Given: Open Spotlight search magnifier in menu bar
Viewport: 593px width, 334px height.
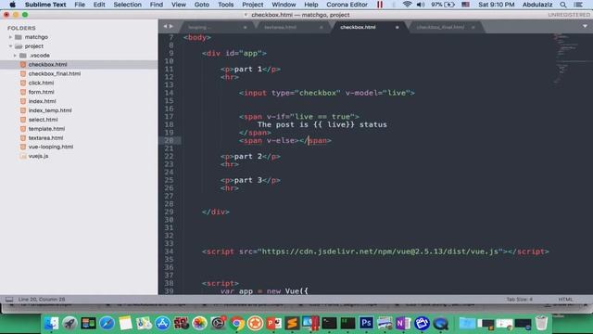Looking at the screenshot, I should [x=563, y=5].
